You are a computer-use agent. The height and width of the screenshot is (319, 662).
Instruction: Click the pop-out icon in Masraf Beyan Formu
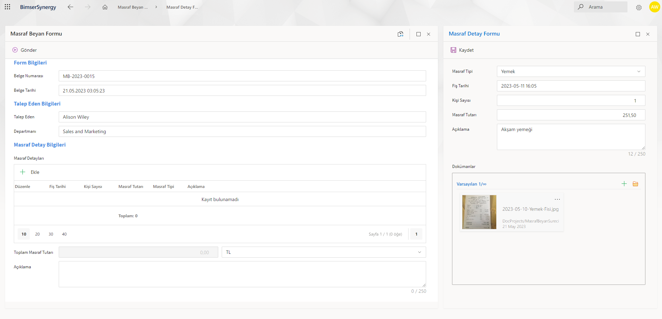tap(400, 34)
